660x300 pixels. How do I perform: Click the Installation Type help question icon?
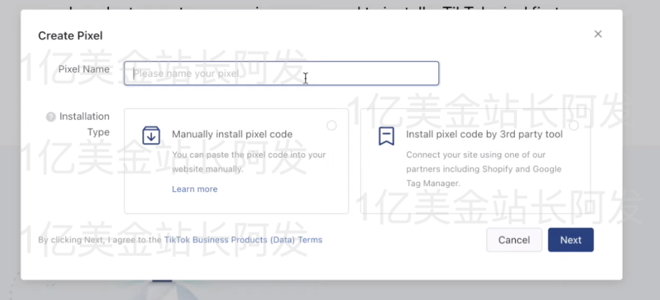[x=51, y=117]
